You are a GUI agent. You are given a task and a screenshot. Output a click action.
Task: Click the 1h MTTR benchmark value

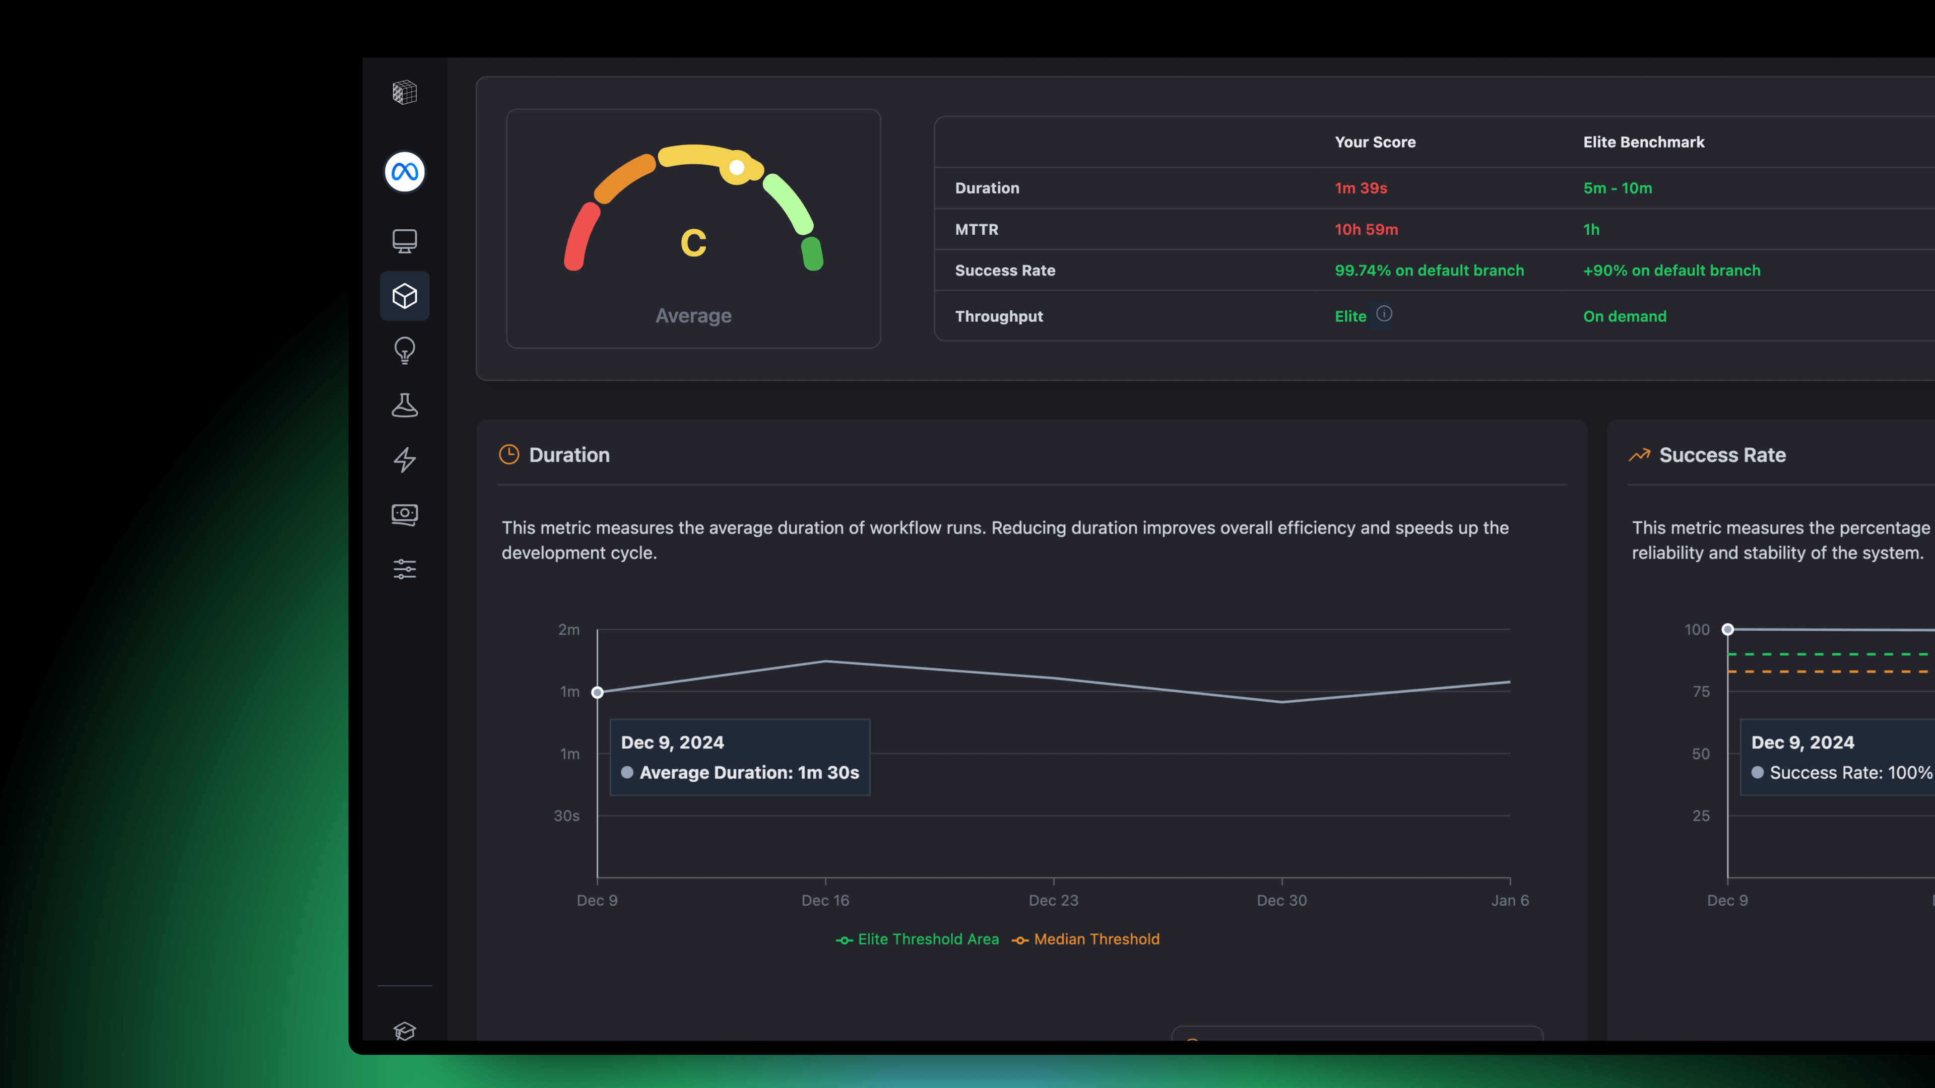pyautogui.click(x=1591, y=229)
